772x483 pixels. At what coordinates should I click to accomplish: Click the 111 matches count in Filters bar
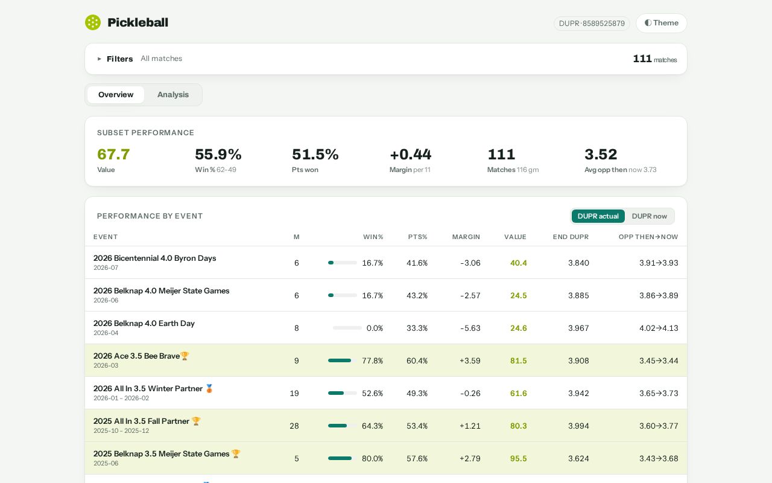pyautogui.click(x=655, y=59)
